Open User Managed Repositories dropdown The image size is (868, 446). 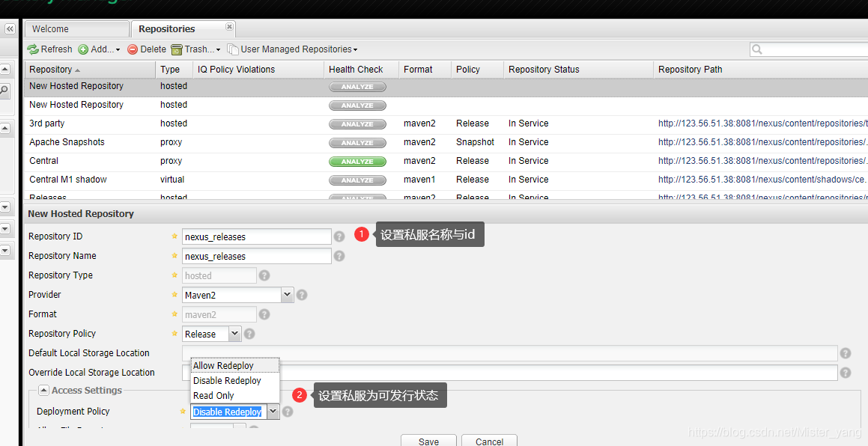(292, 49)
